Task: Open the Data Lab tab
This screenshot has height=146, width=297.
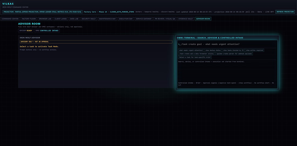Action: click(x=74, y=19)
